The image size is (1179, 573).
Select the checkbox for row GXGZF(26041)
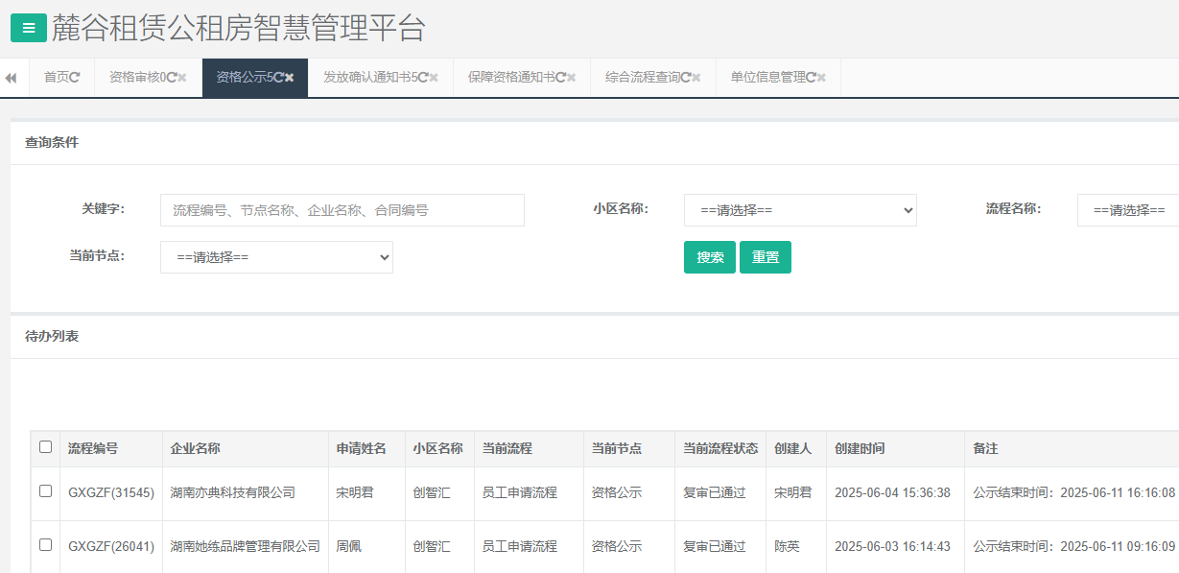(45, 545)
